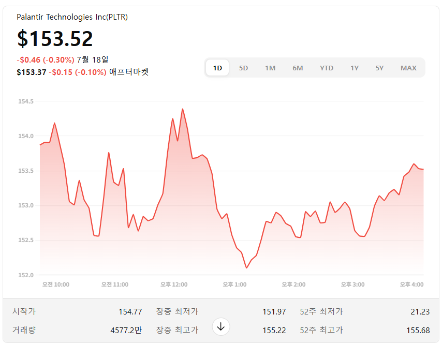This screenshot has width=442, height=345.
Task: Click the 오후 2:00 time label
Action: (294, 284)
